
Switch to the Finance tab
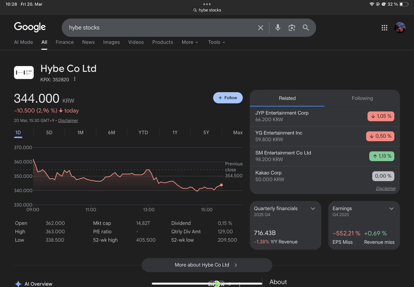pos(65,42)
